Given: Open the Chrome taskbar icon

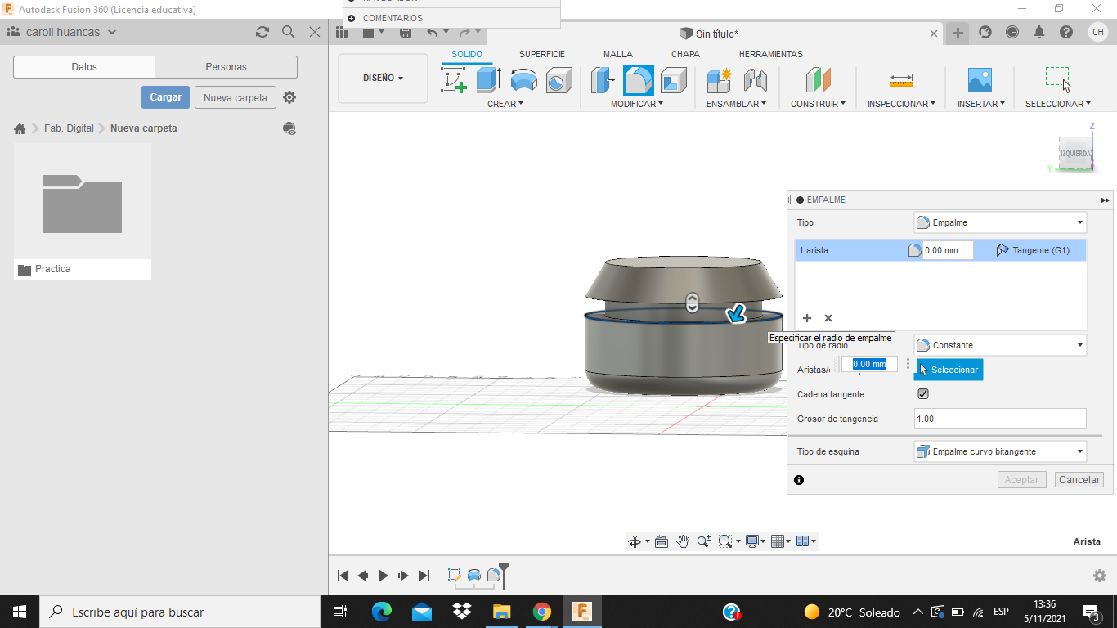Looking at the screenshot, I should point(541,612).
